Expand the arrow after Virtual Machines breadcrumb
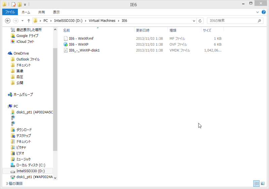The height and width of the screenshot is (189, 269). (x=119, y=21)
